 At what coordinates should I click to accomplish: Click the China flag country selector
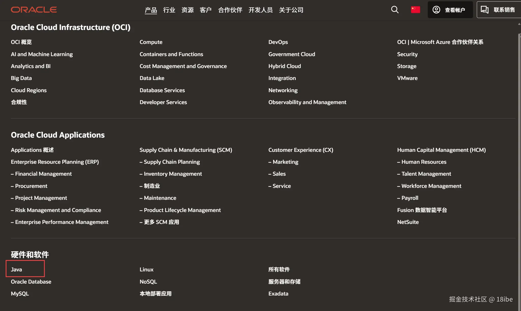[x=415, y=10]
